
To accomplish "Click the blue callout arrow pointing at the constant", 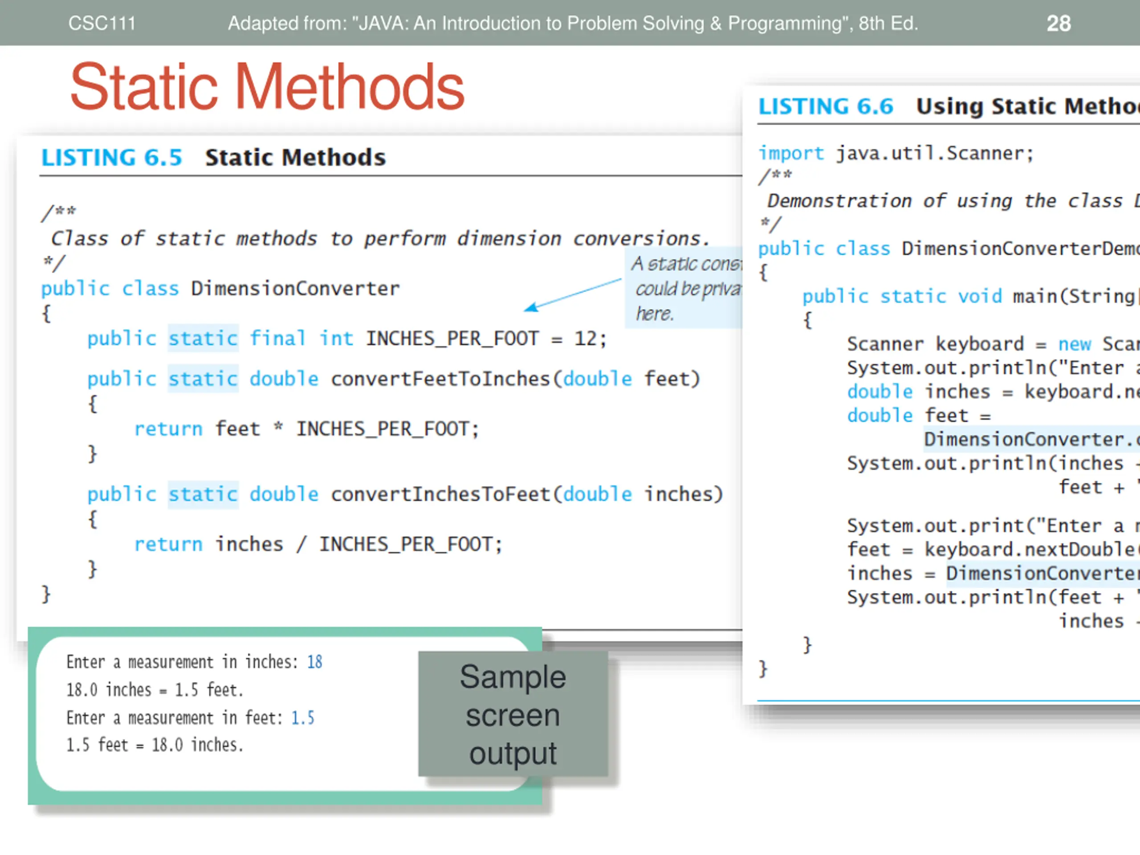I will click(x=572, y=295).
